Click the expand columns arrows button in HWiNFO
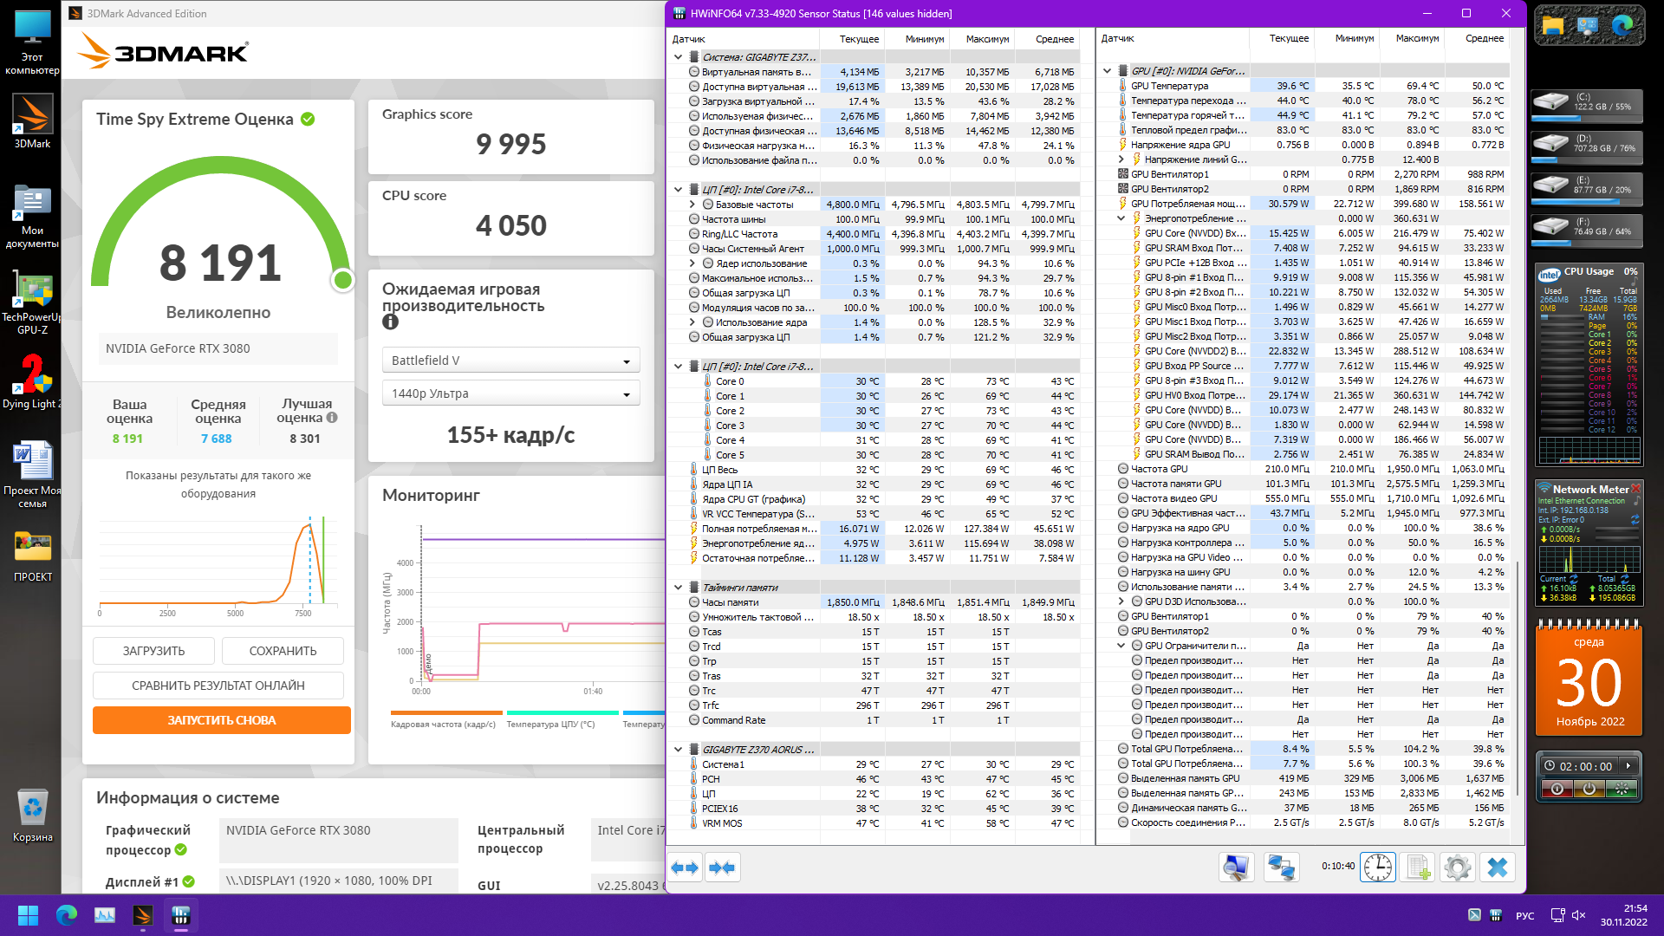 click(x=685, y=868)
